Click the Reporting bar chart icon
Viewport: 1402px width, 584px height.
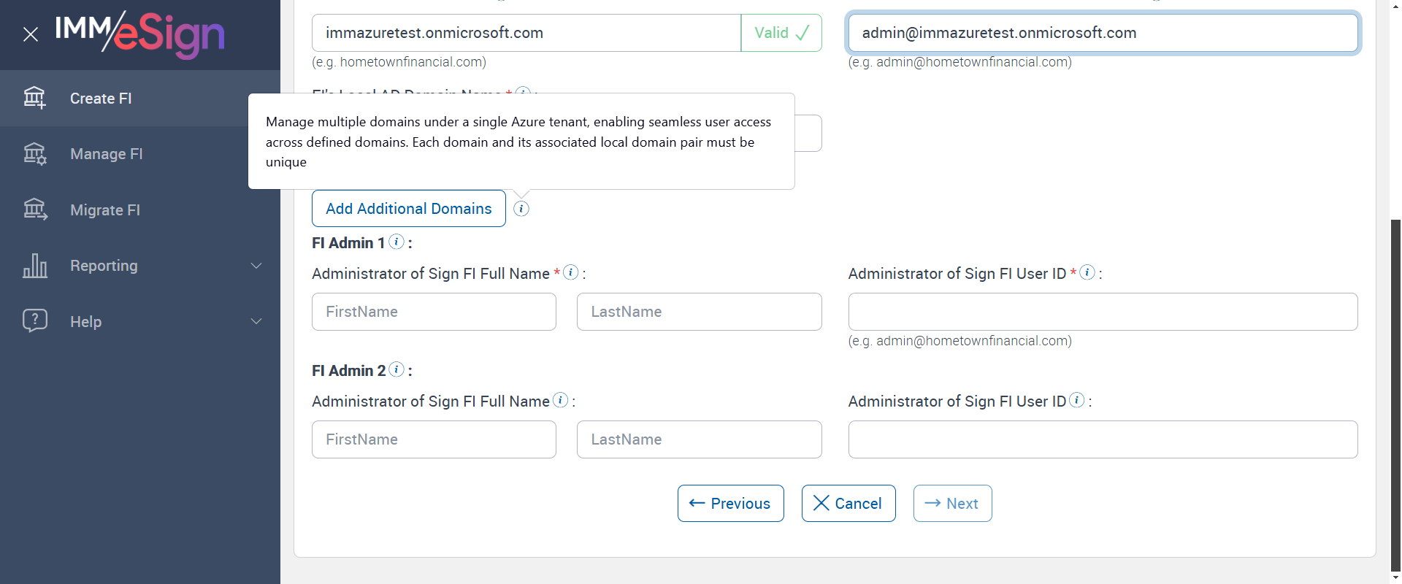tap(34, 266)
